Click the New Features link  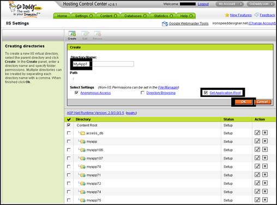[x=241, y=15]
